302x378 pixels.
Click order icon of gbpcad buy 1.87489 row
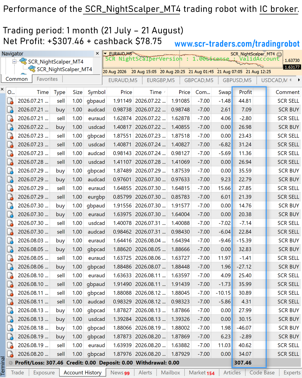pyautogui.click(x=10, y=171)
